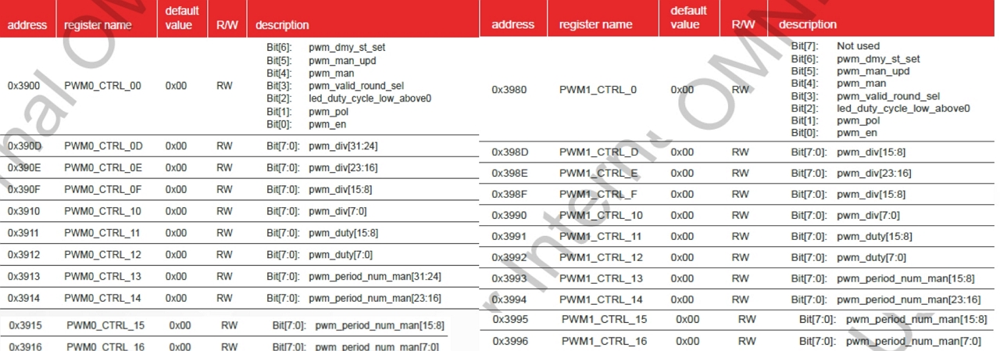Click the 0x390D address entry
Viewport: 1000px width, 351px height.
[x=24, y=145]
